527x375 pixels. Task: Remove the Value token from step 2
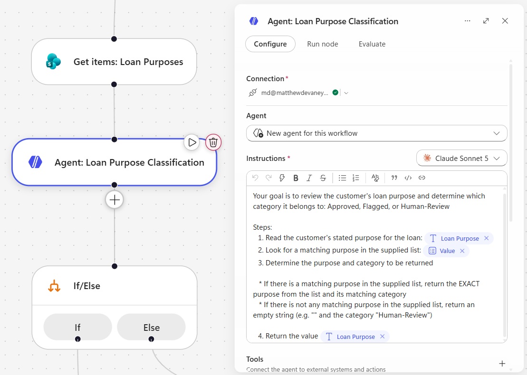click(x=462, y=251)
